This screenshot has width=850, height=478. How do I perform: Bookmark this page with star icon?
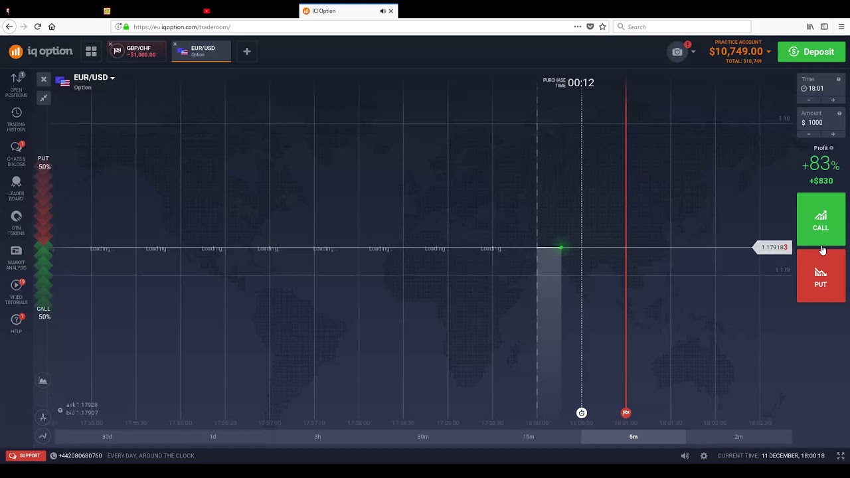point(602,27)
